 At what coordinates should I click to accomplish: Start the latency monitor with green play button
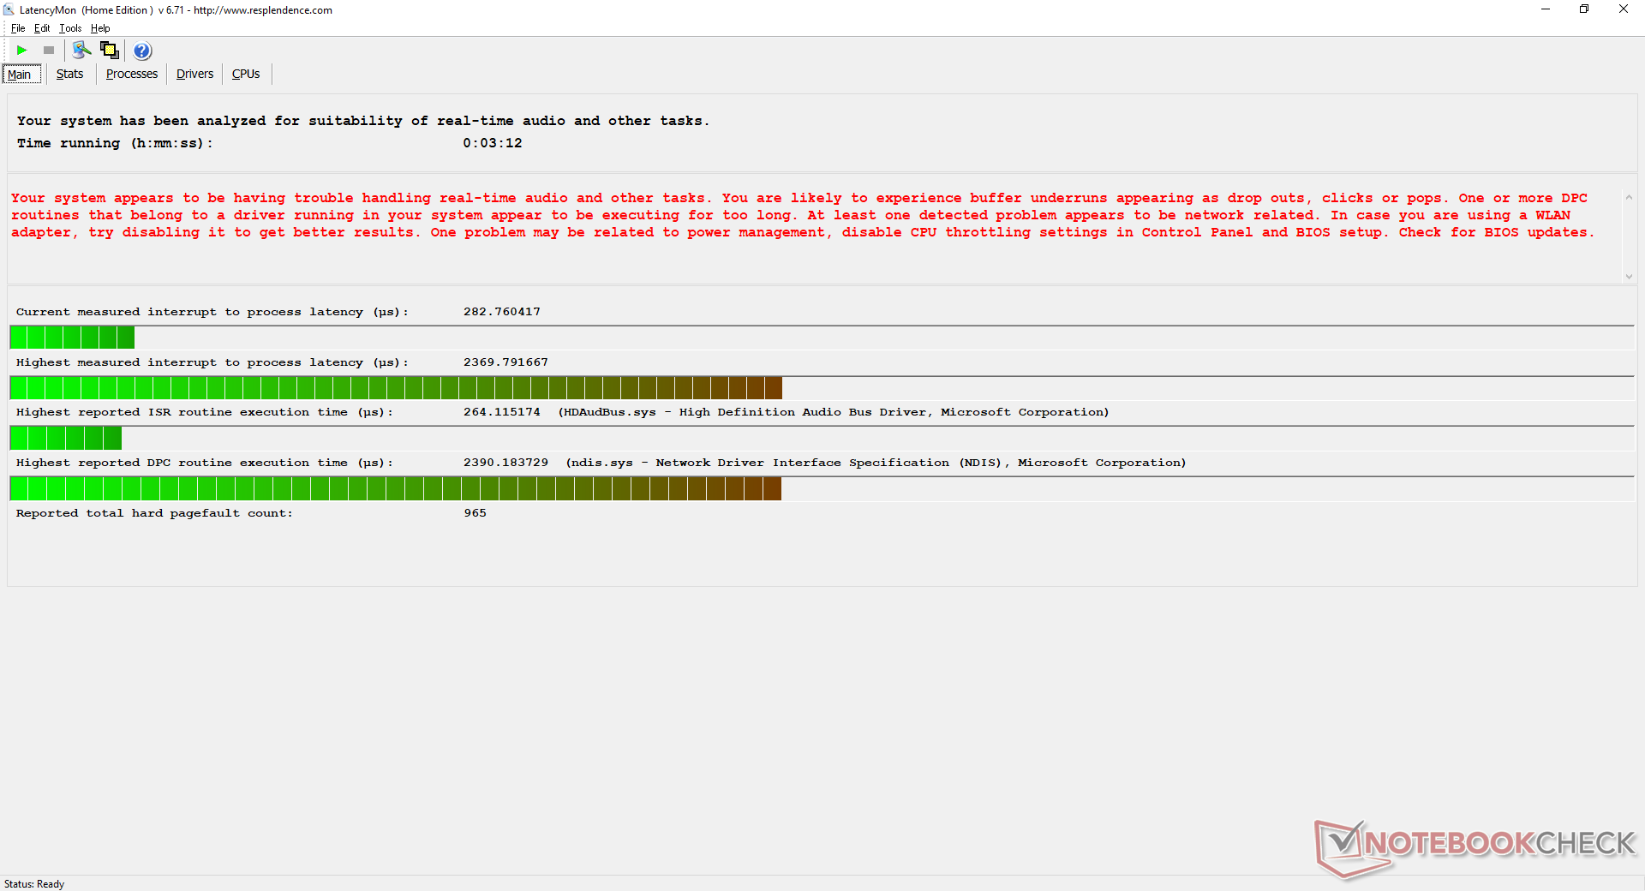pyautogui.click(x=22, y=51)
